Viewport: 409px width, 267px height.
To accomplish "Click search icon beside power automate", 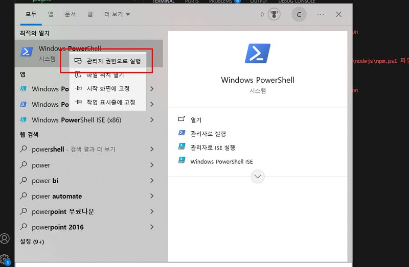I will 24,196.
